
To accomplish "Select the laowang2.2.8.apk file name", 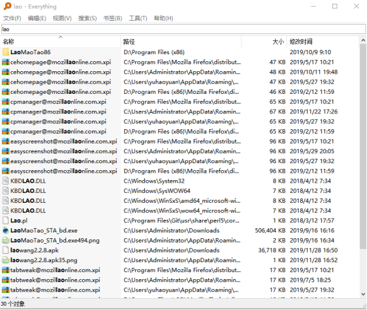I will (x=35, y=250).
